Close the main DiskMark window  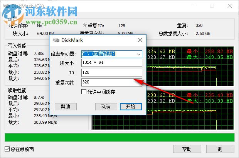230,6
